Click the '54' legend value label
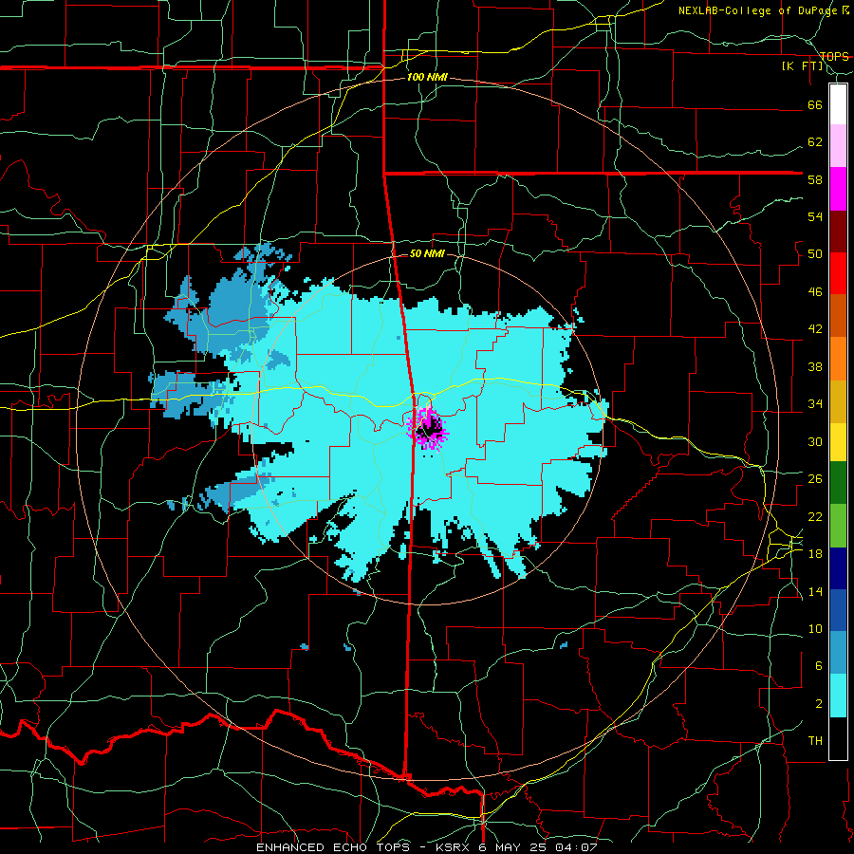The image size is (854, 854). tap(815, 216)
